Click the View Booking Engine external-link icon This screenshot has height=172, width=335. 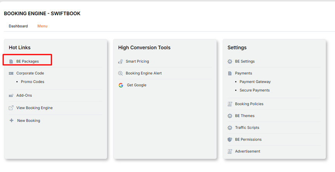coord(11,108)
